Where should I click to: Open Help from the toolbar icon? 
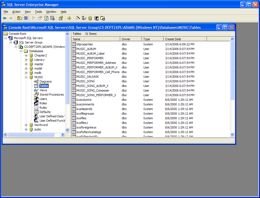(61, 18)
